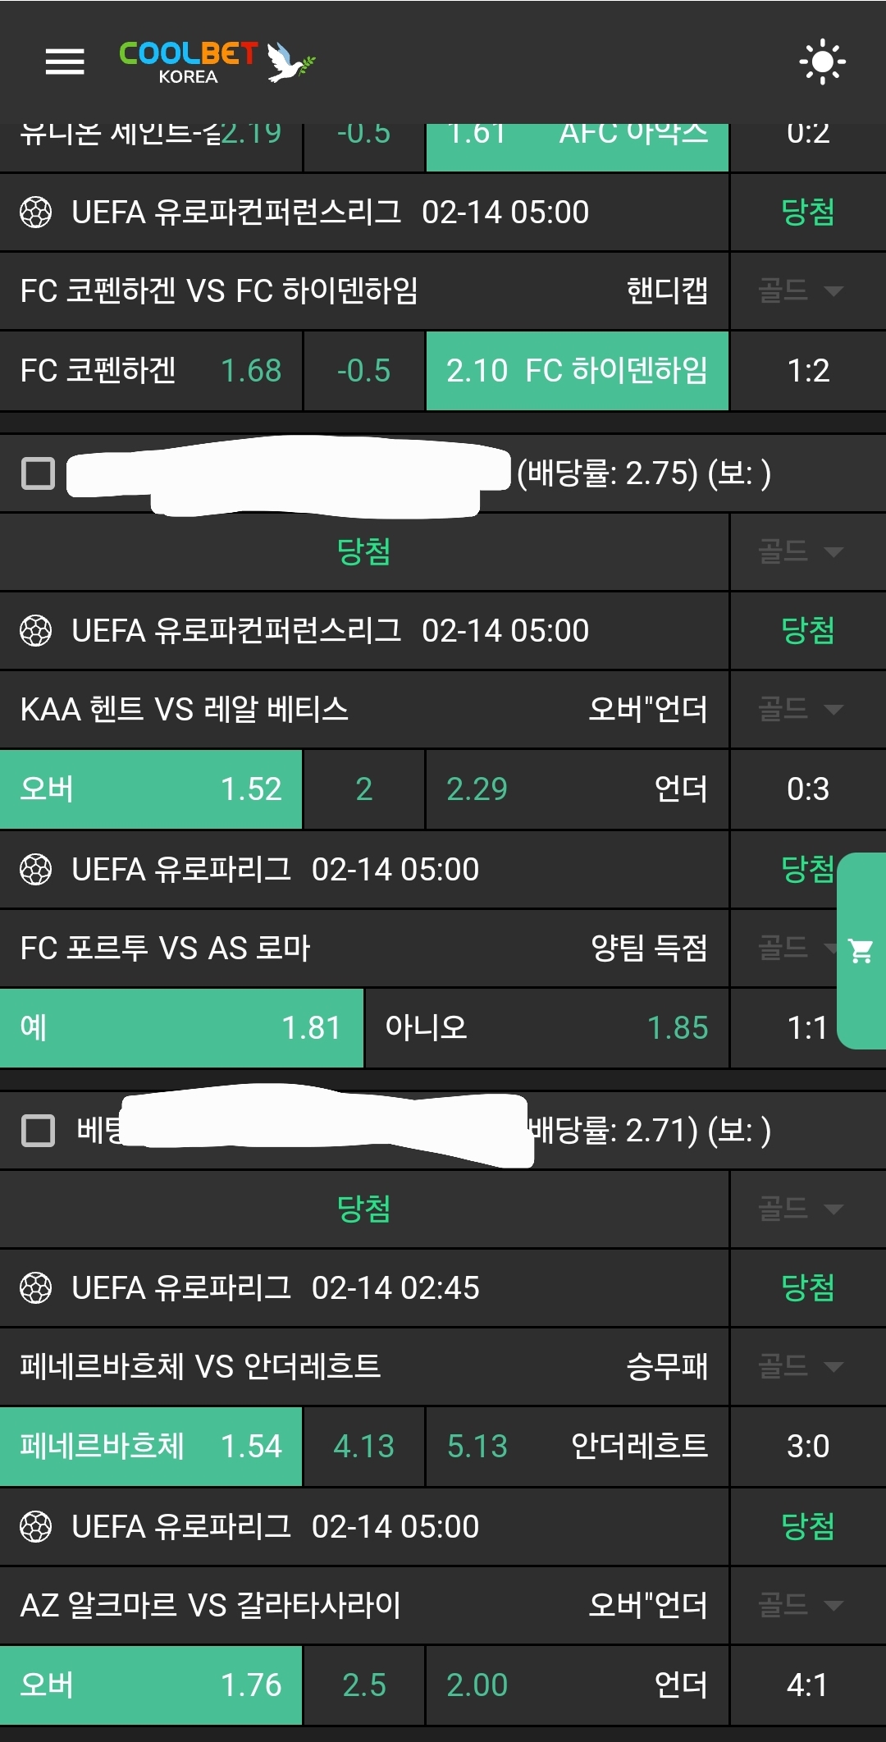Tap soccer ball icon for KAA 헨트 match

coord(35,631)
